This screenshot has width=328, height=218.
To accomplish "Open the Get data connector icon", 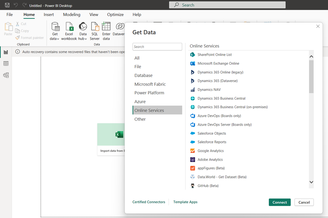I will pos(55,26).
